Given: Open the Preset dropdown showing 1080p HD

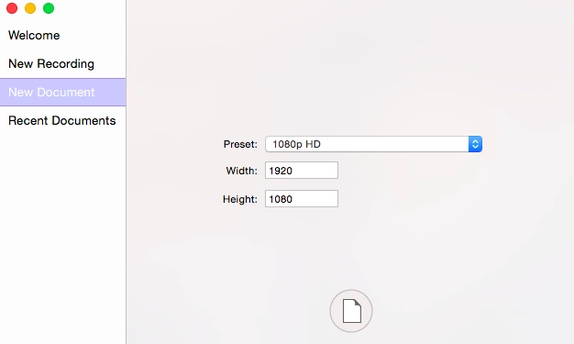Looking at the screenshot, I should pos(373,144).
